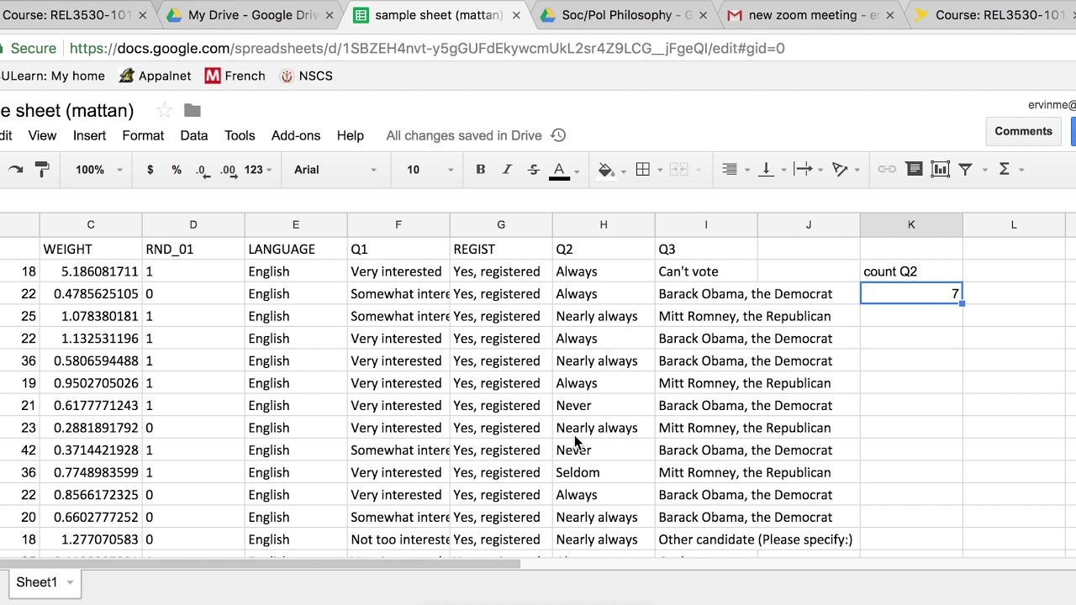1076x605 pixels.
Task: Open the Insert menu
Action: click(89, 135)
